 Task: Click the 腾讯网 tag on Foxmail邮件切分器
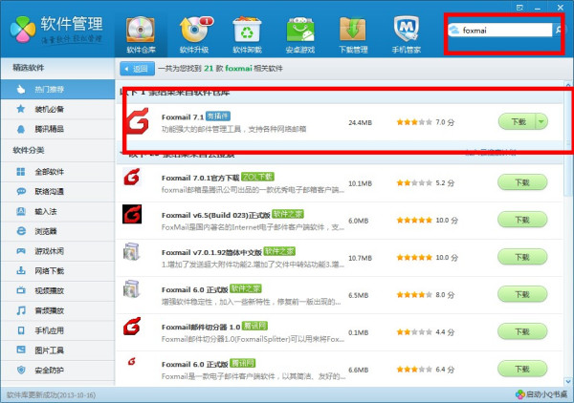[254, 326]
